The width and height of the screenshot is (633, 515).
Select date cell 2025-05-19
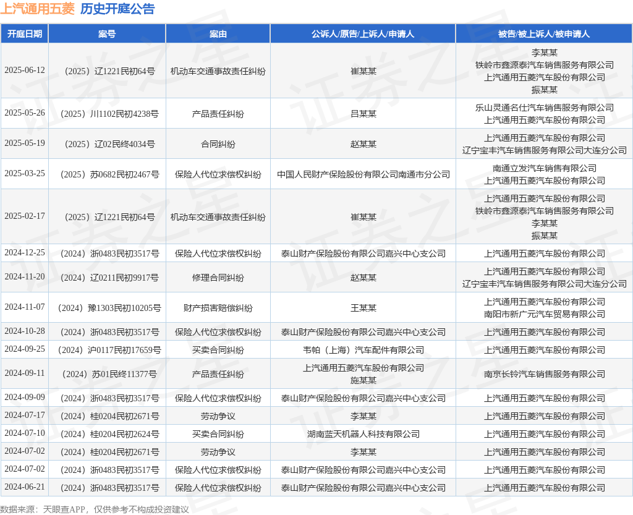pyautogui.click(x=25, y=143)
